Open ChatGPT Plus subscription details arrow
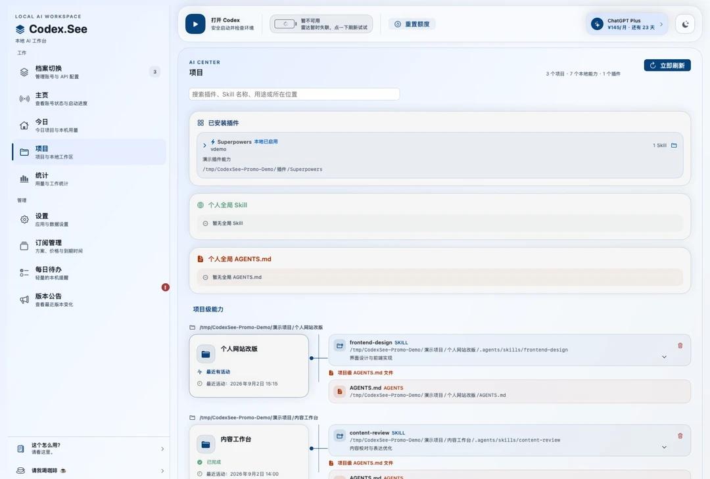 [661, 24]
